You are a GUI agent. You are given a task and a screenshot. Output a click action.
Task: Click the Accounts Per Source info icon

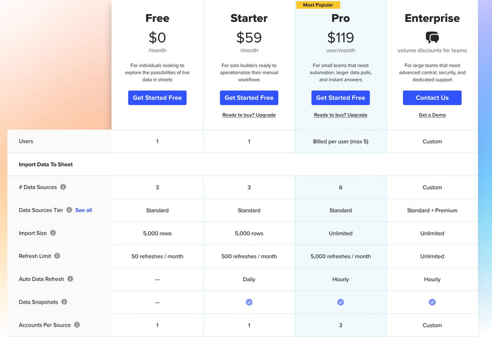[77, 325]
